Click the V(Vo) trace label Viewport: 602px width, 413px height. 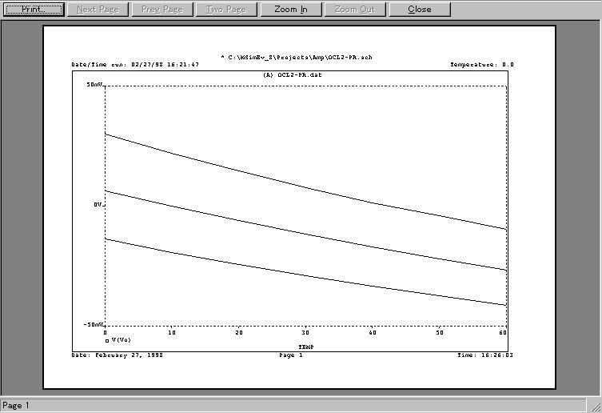(x=122, y=340)
